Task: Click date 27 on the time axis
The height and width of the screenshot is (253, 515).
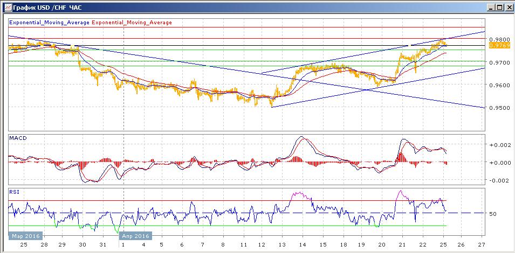Action: click(x=482, y=244)
